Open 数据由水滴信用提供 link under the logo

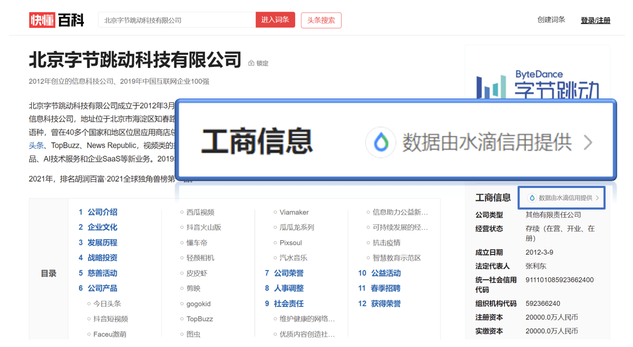click(x=565, y=198)
